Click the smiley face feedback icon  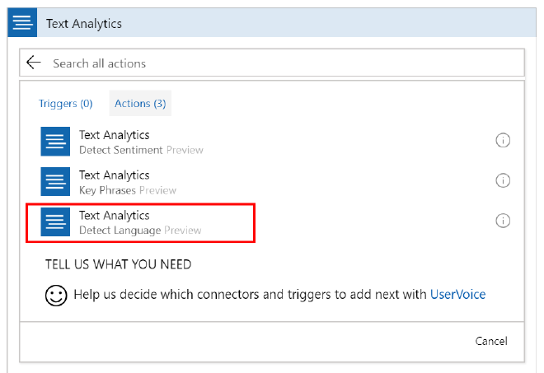(x=56, y=295)
